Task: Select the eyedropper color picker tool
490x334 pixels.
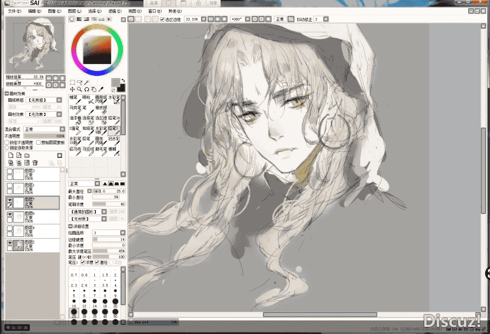Action: (101, 89)
